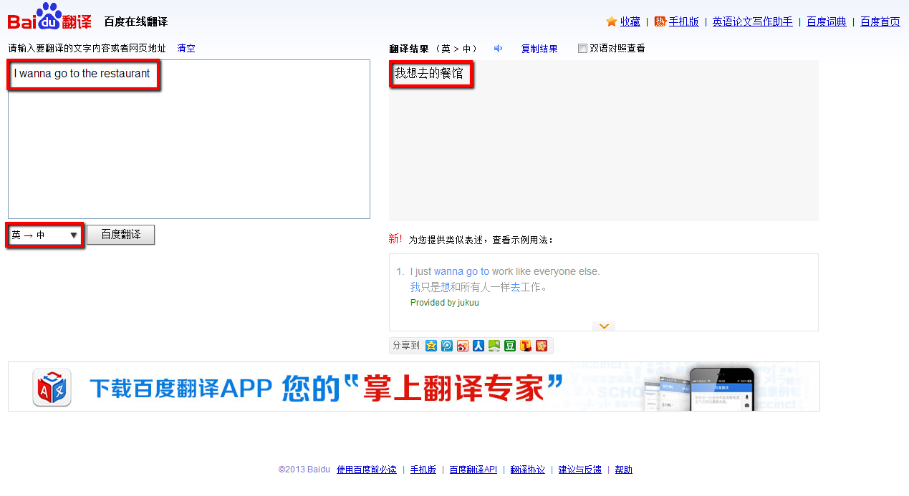Share to Douban green icon
The width and height of the screenshot is (909, 496).
pyautogui.click(x=509, y=346)
